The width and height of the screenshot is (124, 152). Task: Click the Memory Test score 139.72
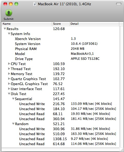click(x=59, y=74)
